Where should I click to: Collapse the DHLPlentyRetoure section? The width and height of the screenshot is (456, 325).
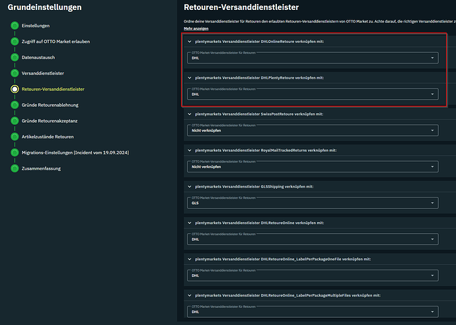(x=190, y=78)
